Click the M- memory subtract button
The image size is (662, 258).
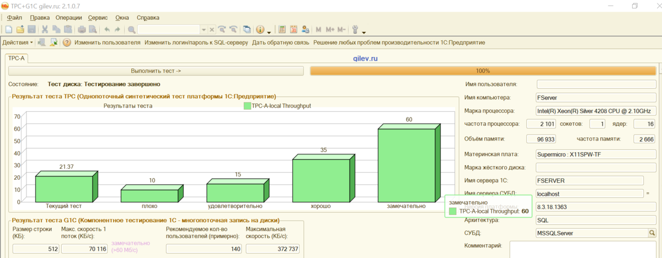pyautogui.click(x=341, y=29)
